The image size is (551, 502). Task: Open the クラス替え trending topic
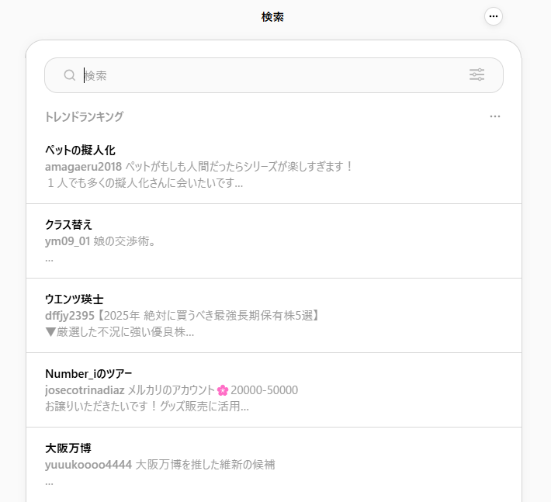click(x=274, y=241)
